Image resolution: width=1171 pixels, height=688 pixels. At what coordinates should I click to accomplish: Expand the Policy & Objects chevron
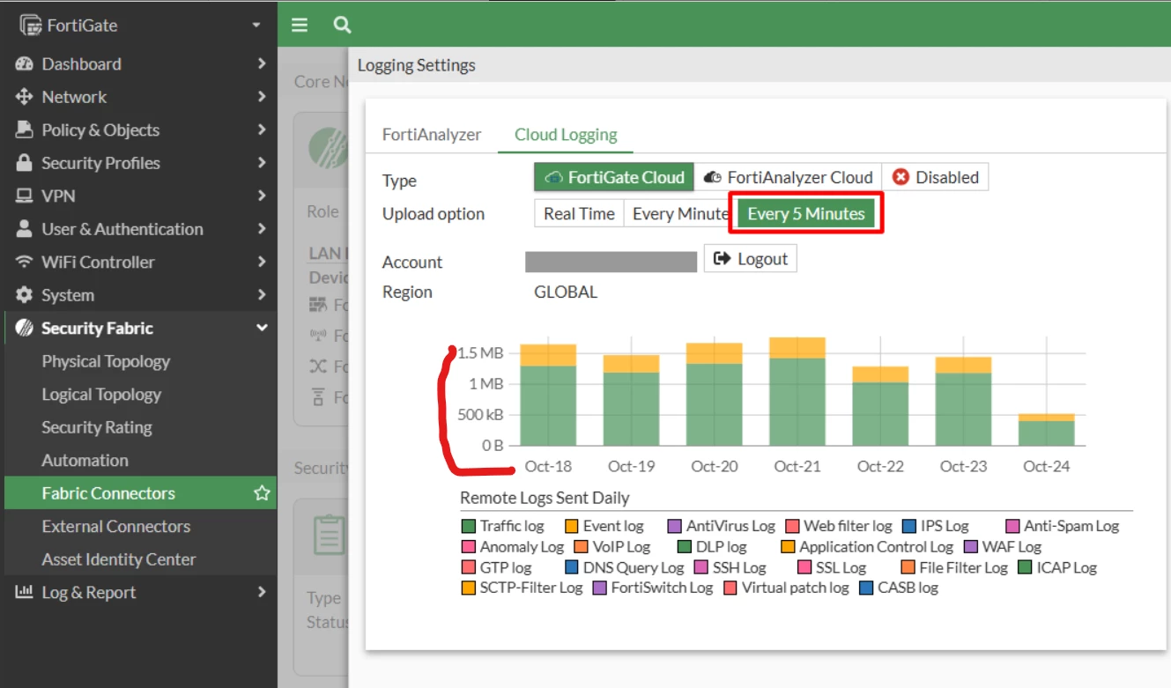pos(262,129)
